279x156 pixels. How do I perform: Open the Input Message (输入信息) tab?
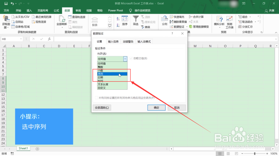click(x=113, y=42)
